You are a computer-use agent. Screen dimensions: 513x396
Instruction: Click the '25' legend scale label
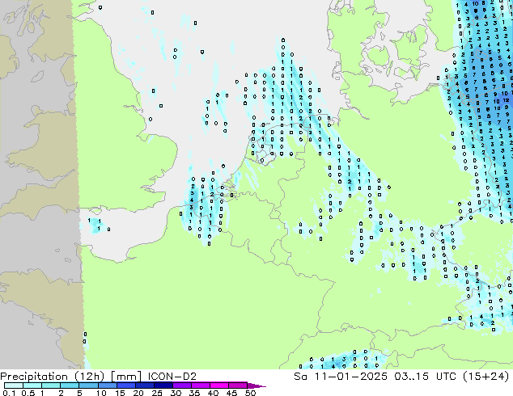pos(157,393)
